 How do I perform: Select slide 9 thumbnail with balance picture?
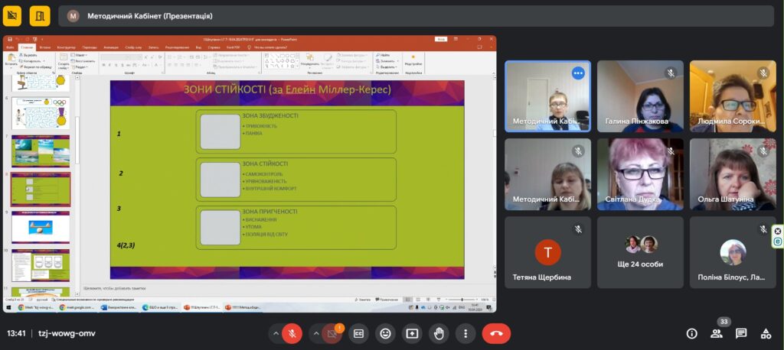tap(41, 227)
